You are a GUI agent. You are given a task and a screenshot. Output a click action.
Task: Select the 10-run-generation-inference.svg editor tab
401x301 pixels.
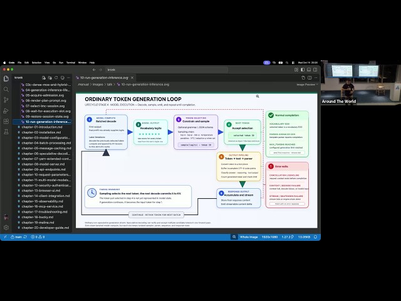104,78
